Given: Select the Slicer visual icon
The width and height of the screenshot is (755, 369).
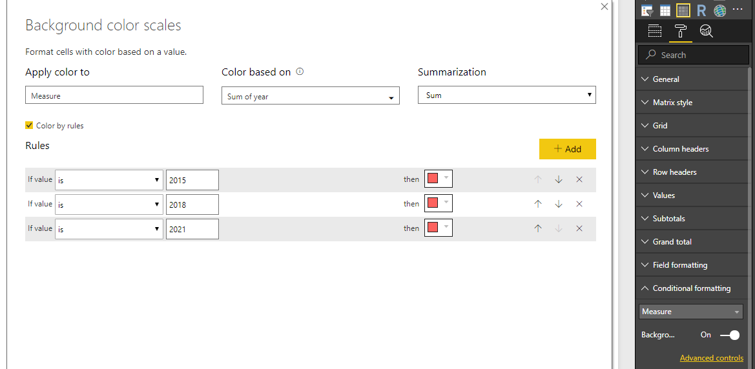Looking at the screenshot, I should click(x=646, y=10).
